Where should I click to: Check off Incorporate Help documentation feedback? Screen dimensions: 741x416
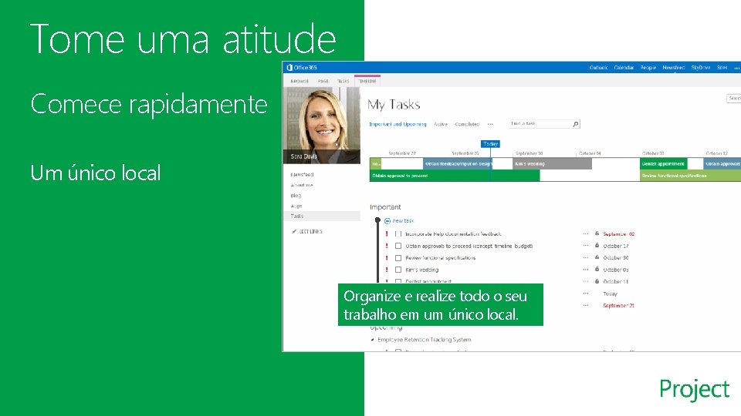pos(398,234)
